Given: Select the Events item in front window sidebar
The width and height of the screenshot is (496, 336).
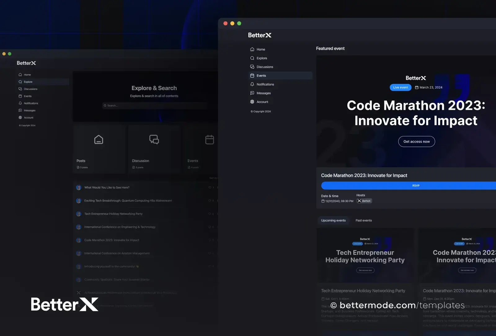Looking at the screenshot, I should [x=280, y=75].
